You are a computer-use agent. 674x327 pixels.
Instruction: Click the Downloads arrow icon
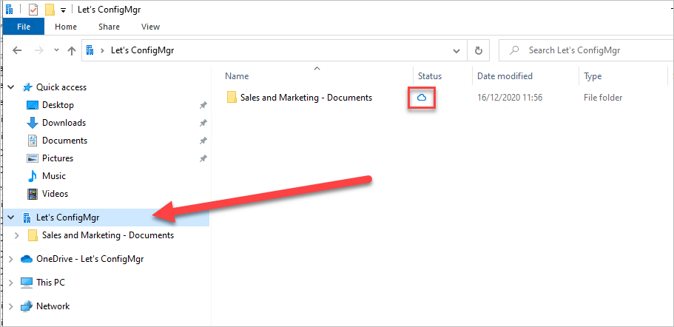(33, 123)
